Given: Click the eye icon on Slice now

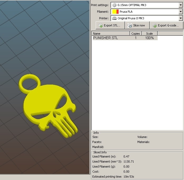Looking at the screenshot, I should click(130, 25).
